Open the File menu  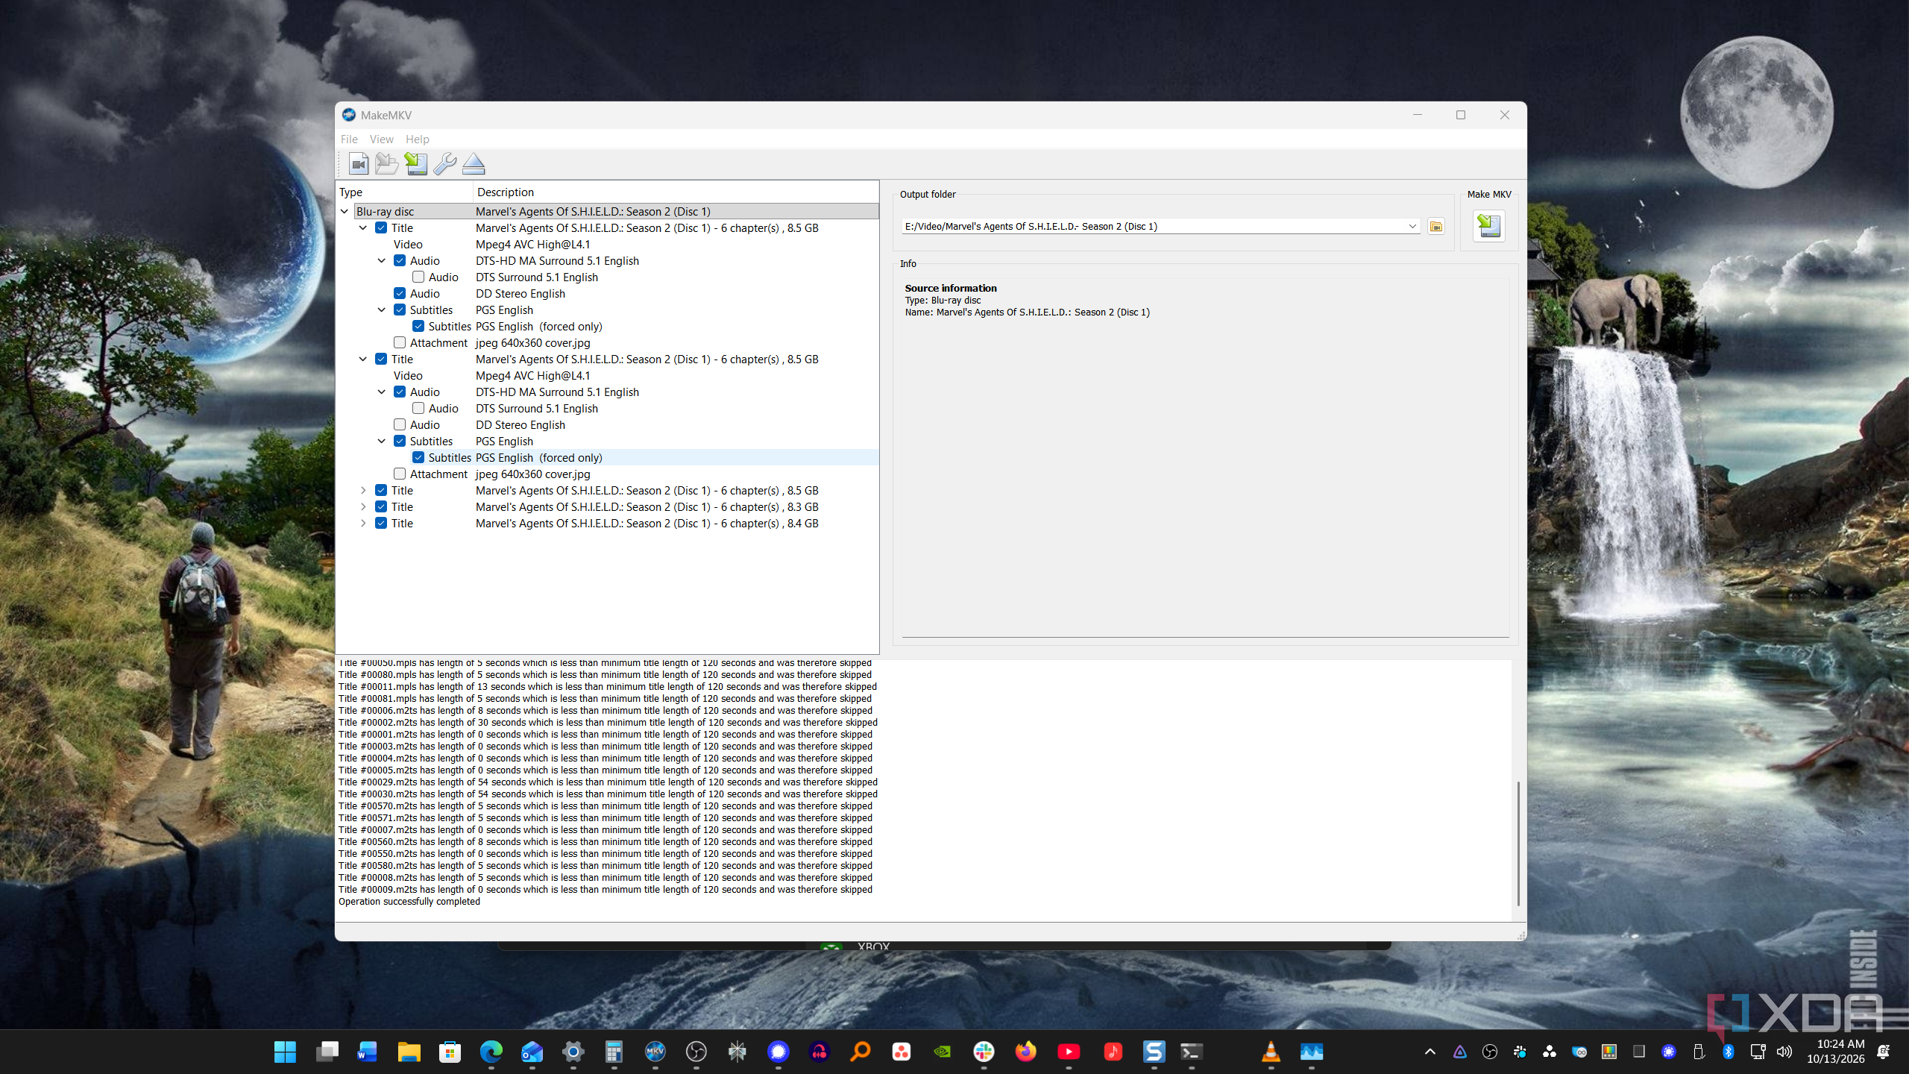tap(349, 139)
